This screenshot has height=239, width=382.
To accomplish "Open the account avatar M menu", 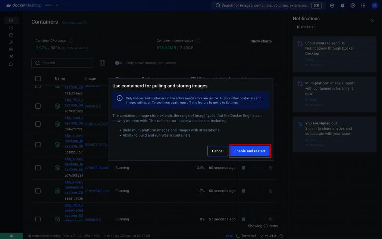I will (375, 5).
